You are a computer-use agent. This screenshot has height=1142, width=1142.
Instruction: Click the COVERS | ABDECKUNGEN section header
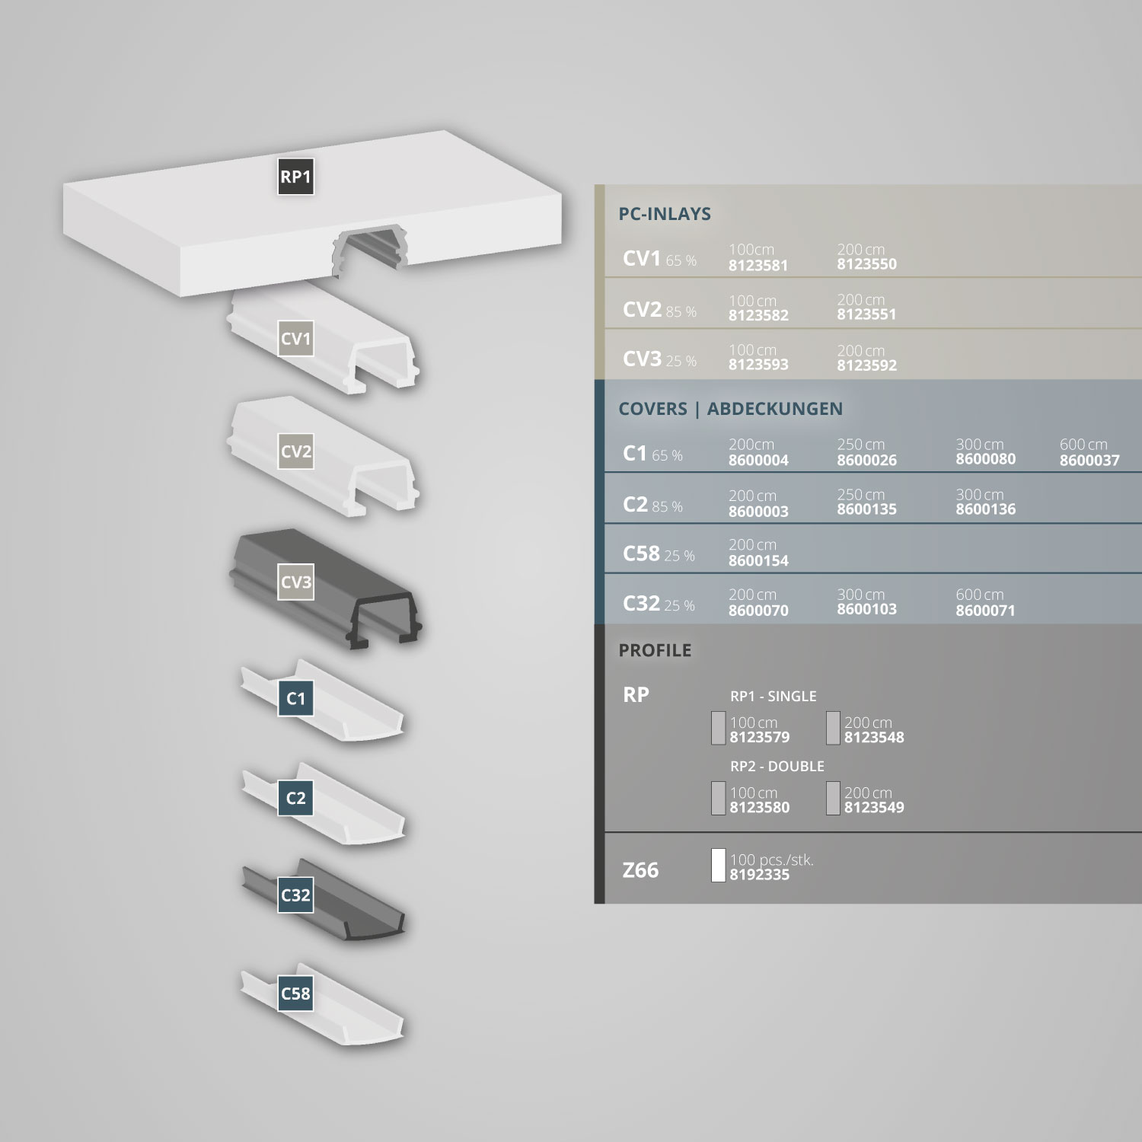[730, 409]
